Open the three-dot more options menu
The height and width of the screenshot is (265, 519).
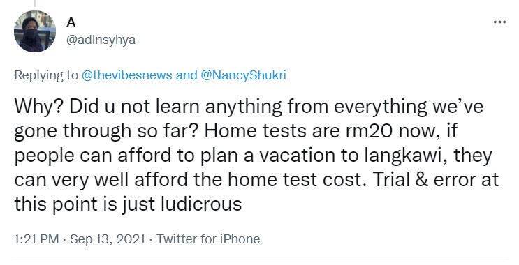coord(499,22)
